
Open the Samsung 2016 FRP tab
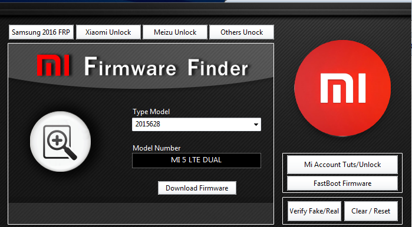coord(41,32)
